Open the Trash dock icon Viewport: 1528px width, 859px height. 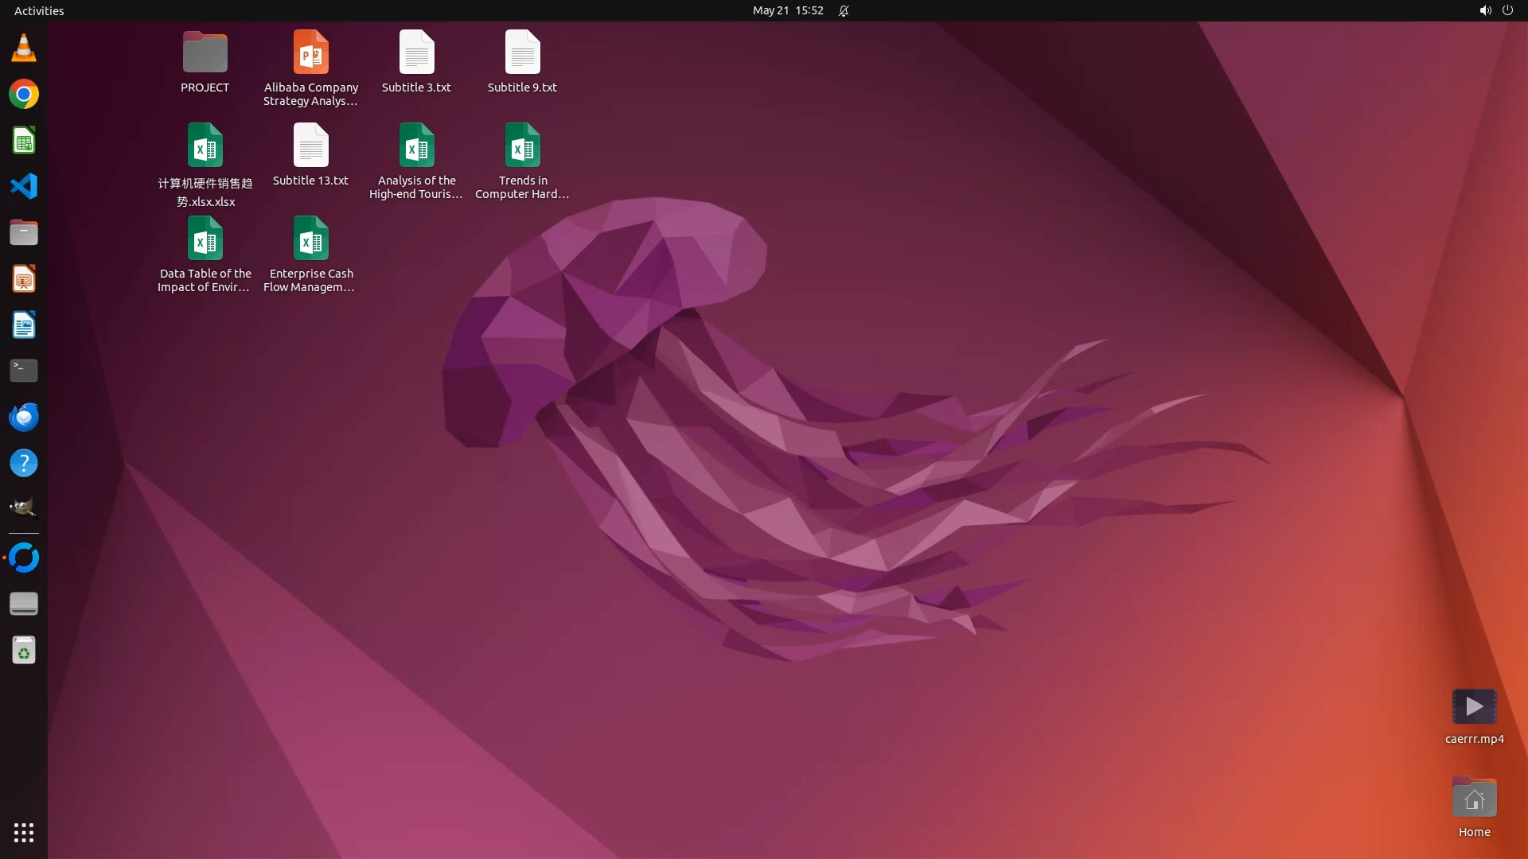click(x=24, y=651)
